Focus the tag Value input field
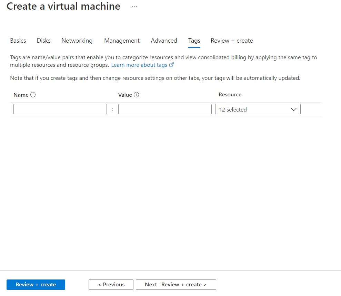 (165, 109)
